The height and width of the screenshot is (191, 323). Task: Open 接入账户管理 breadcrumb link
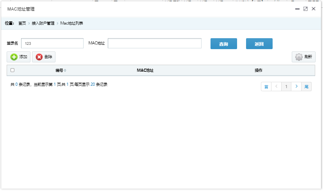(43, 23)
